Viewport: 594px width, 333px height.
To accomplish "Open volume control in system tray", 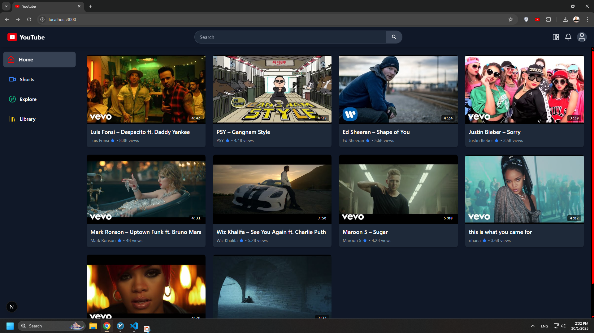I will 563,326.
